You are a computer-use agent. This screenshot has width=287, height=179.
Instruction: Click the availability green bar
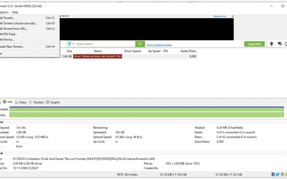(x=147, y=115)
